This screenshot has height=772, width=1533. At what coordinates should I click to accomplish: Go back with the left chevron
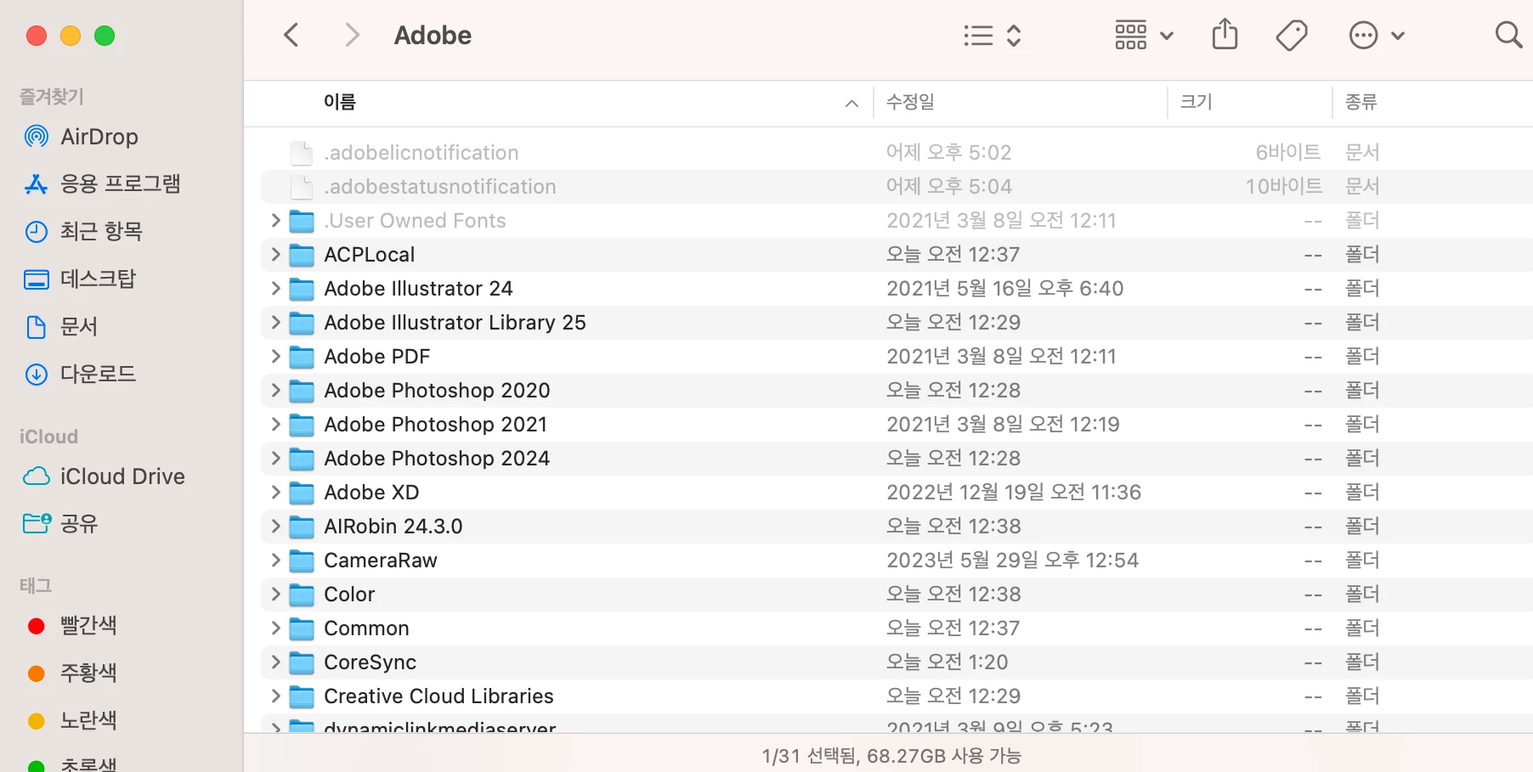(291, 35)
